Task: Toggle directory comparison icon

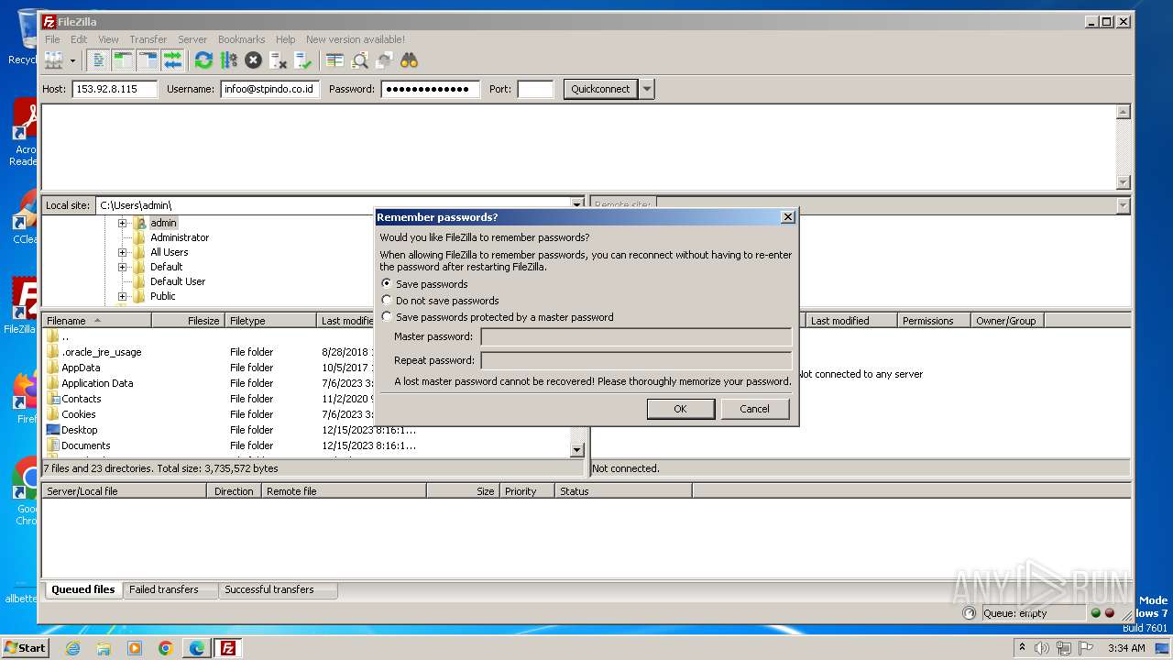Action: point(359,60)
